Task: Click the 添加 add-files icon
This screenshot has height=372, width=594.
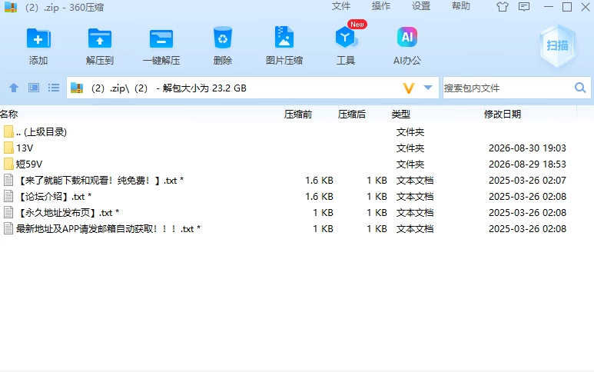Action: [x=38, y=38]
